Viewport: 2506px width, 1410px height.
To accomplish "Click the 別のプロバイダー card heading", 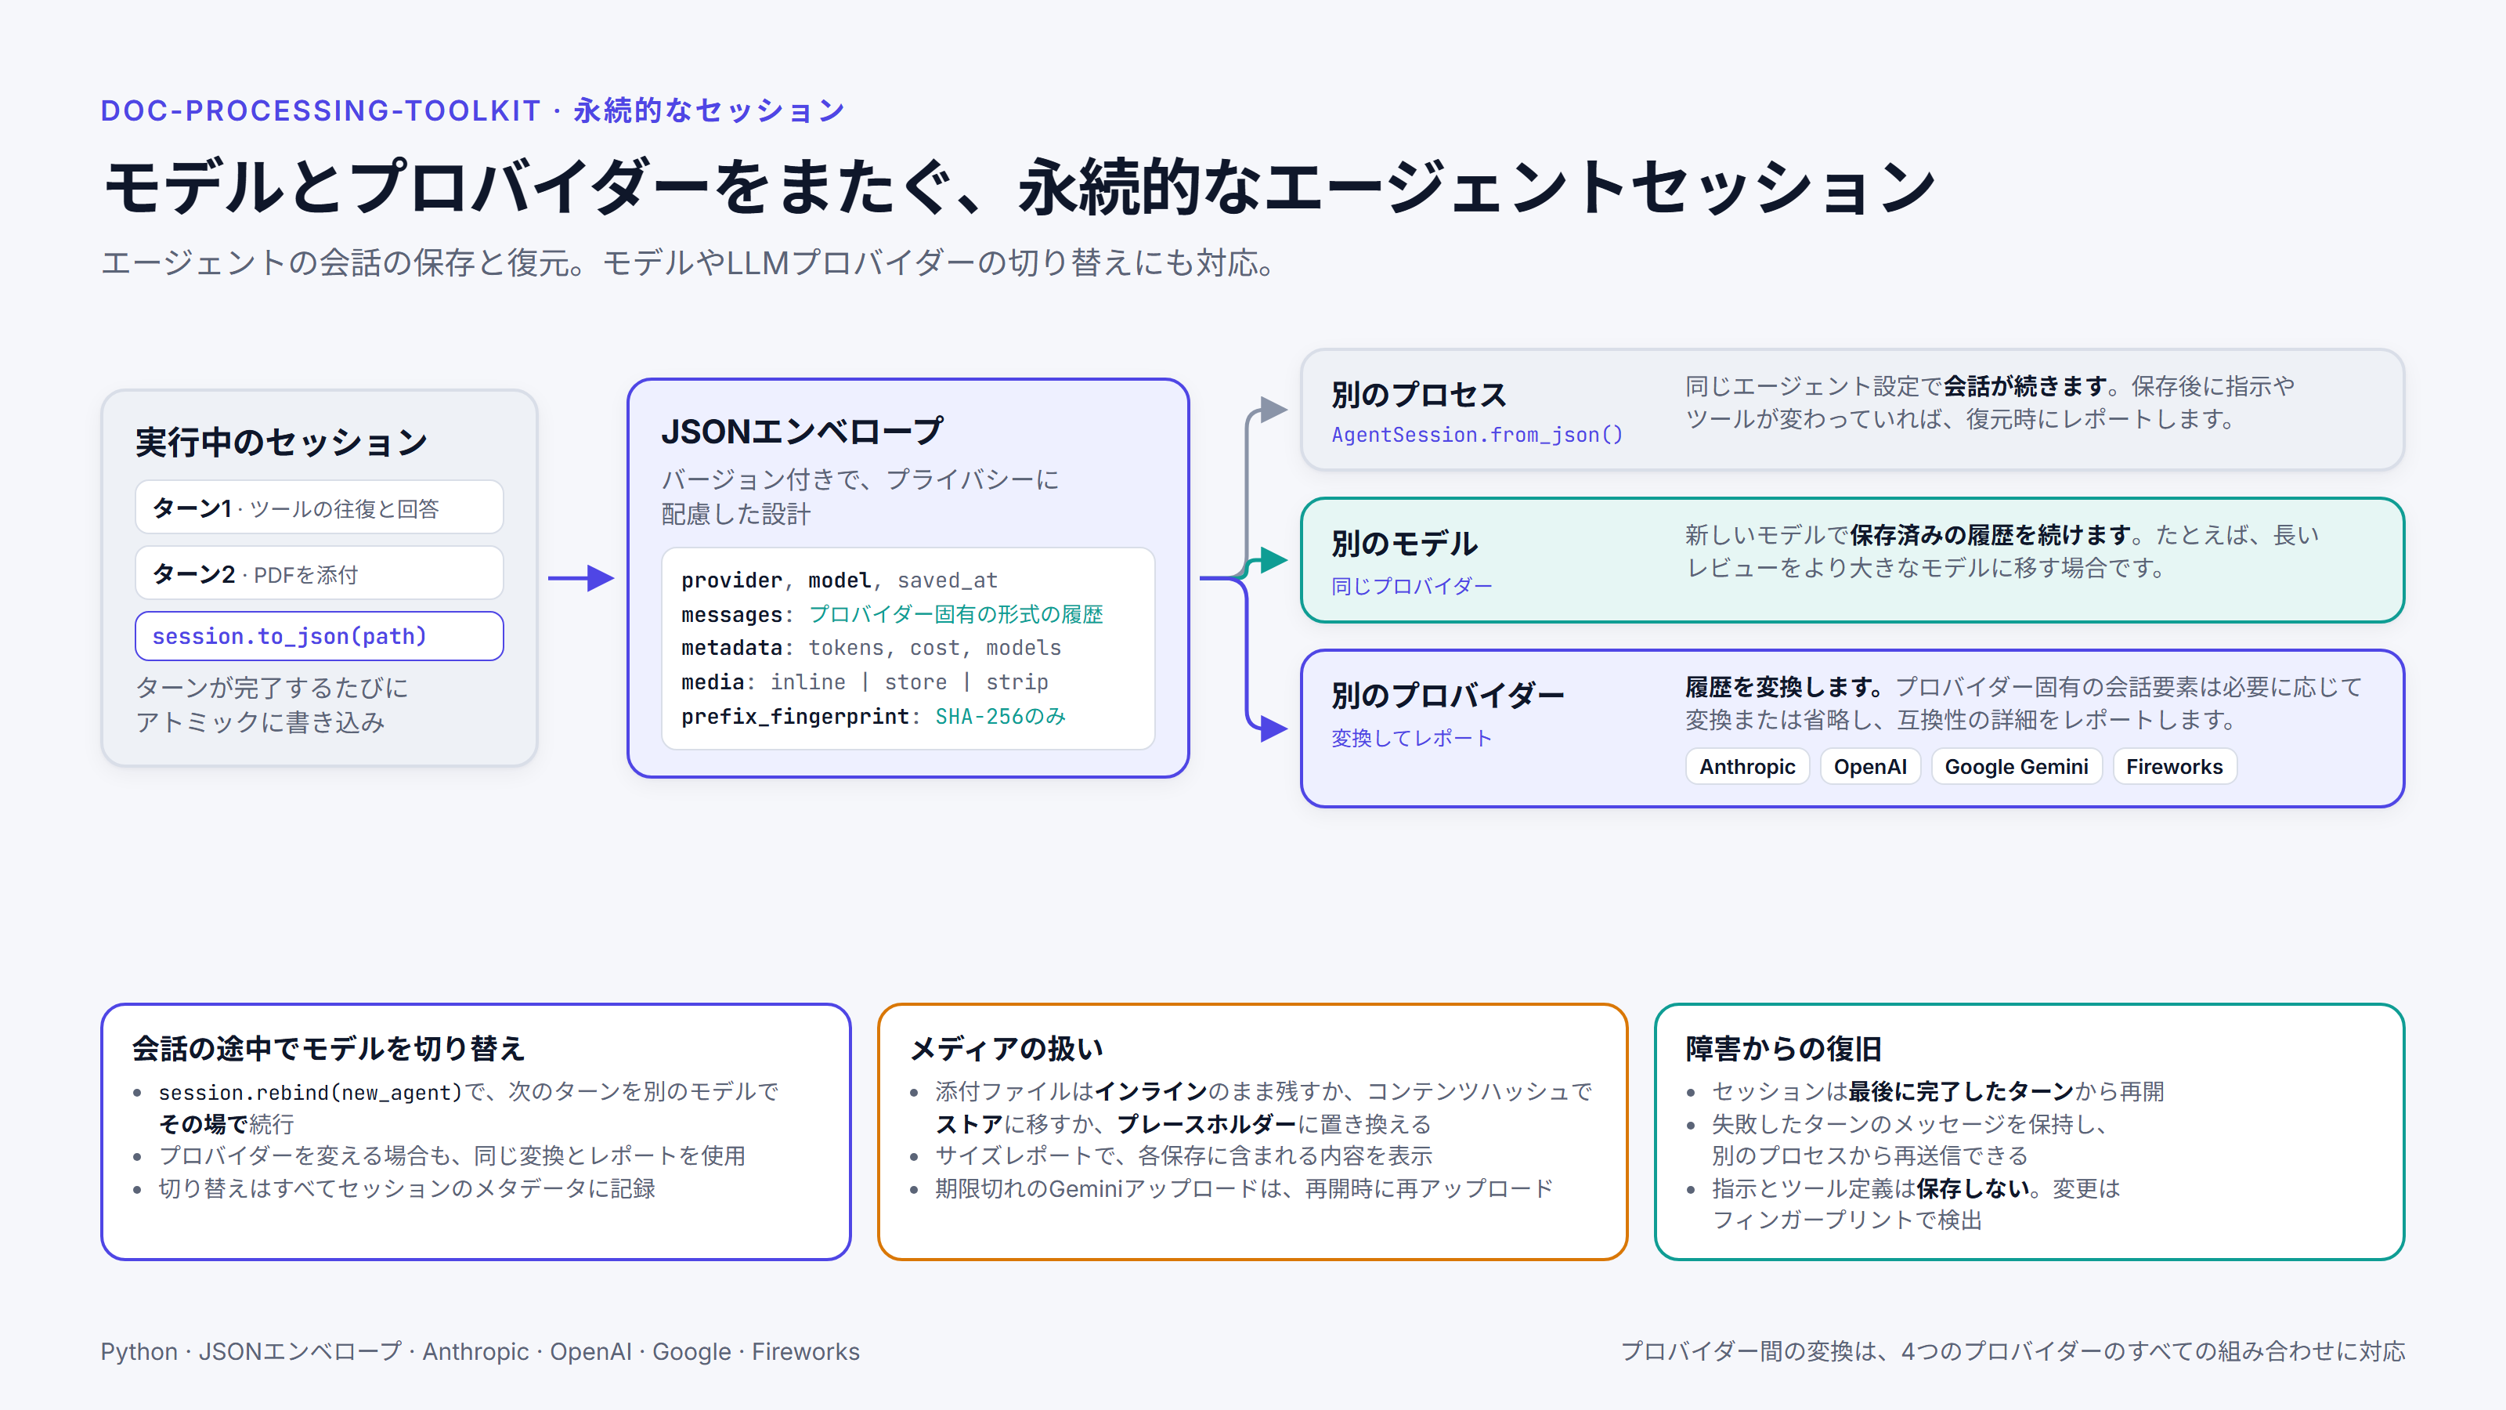I will [1447, 695].
